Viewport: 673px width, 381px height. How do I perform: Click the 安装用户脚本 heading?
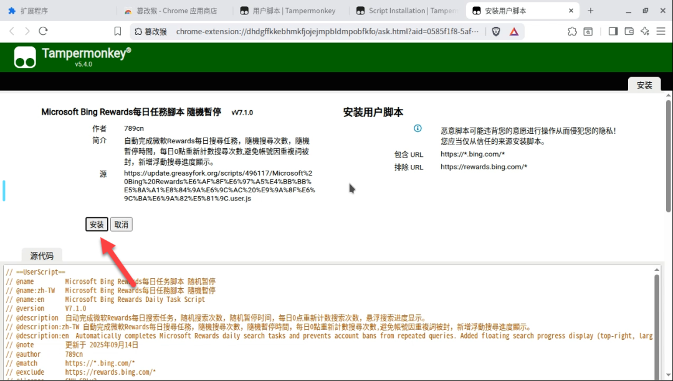(x=373, y=112)
